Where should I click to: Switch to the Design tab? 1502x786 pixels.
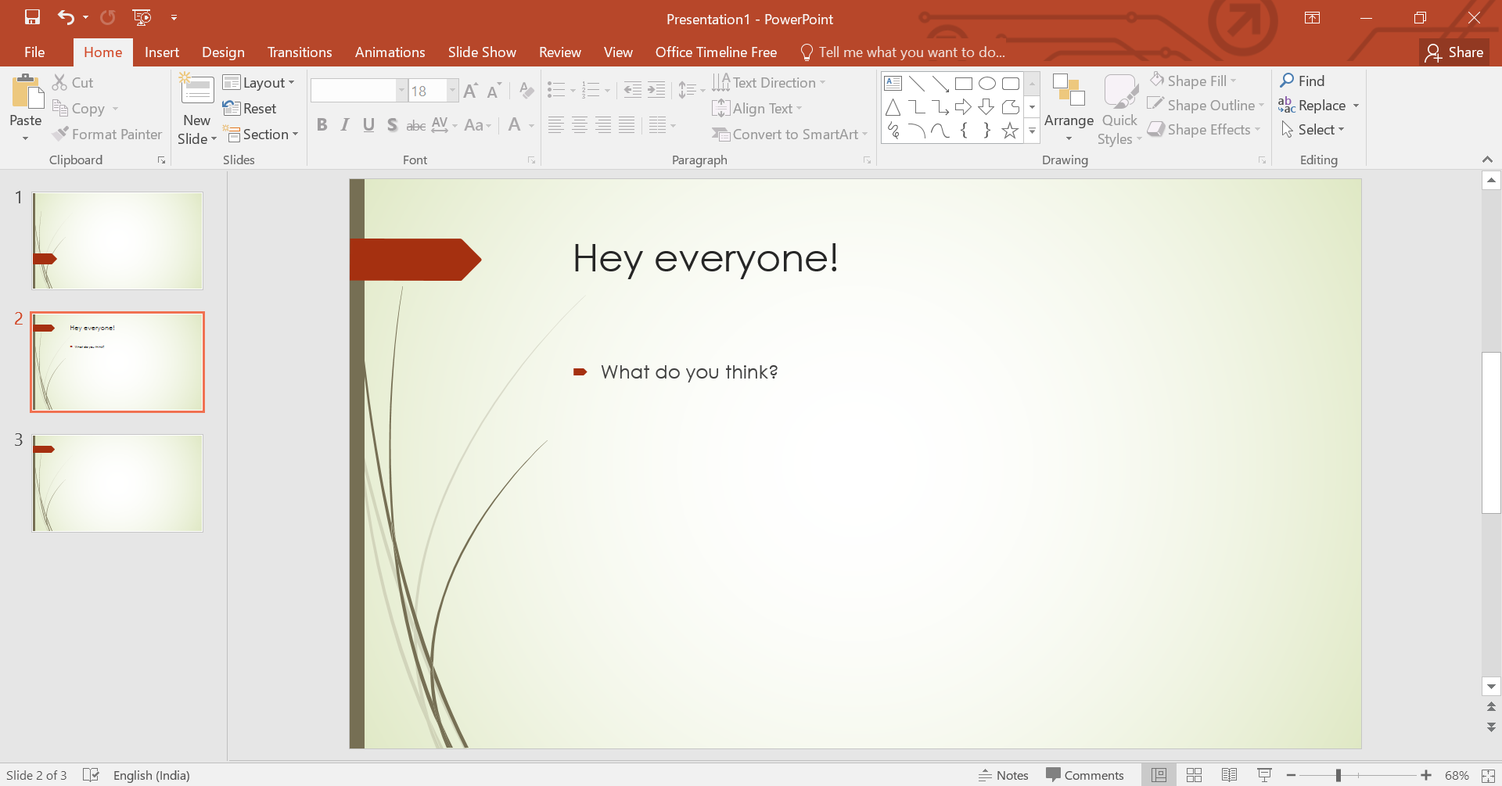[223, 52]
